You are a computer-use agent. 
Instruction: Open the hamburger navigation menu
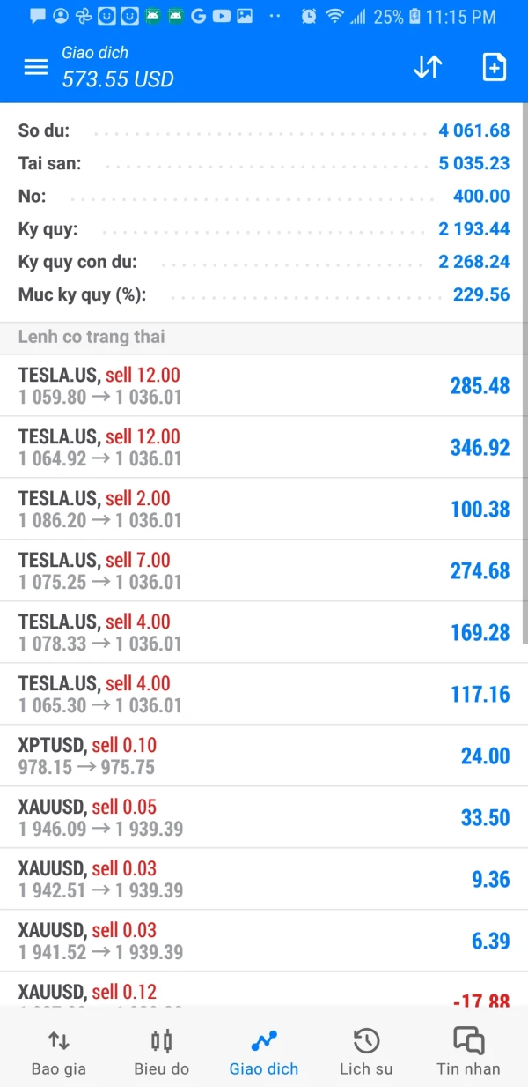36,67
